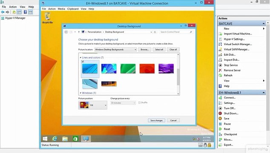270x153 pixels.
Task: Select the green wallpaper thumbnail
Action: point(128,68)
